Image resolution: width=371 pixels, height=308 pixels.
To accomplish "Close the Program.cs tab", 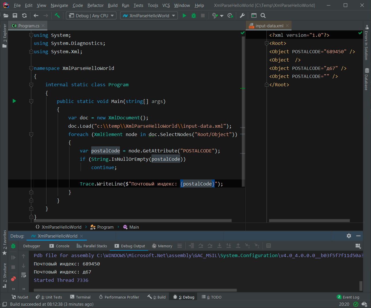I will (43, 26).
